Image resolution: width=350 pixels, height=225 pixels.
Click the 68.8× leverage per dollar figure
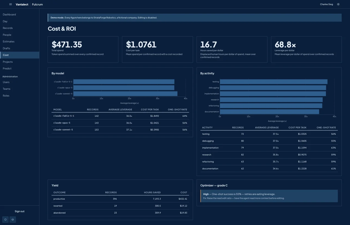285,44
